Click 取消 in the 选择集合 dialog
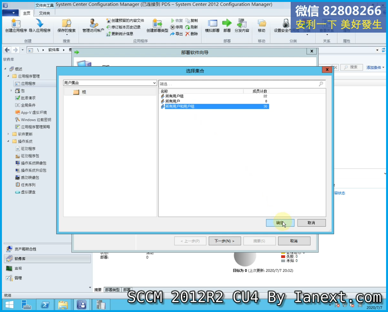Screen dimensions: 388x312 (x=311, y=223)
